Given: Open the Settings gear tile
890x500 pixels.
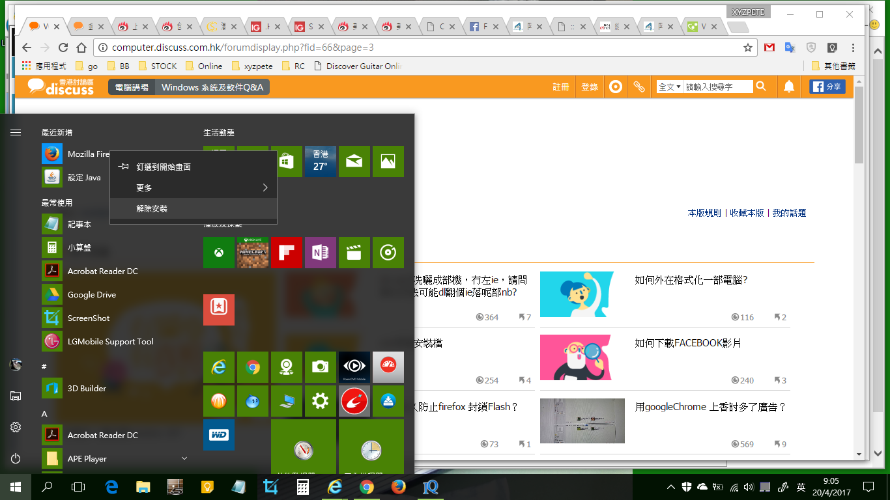Looking at the screenshot, I should [x=321, y=401].
